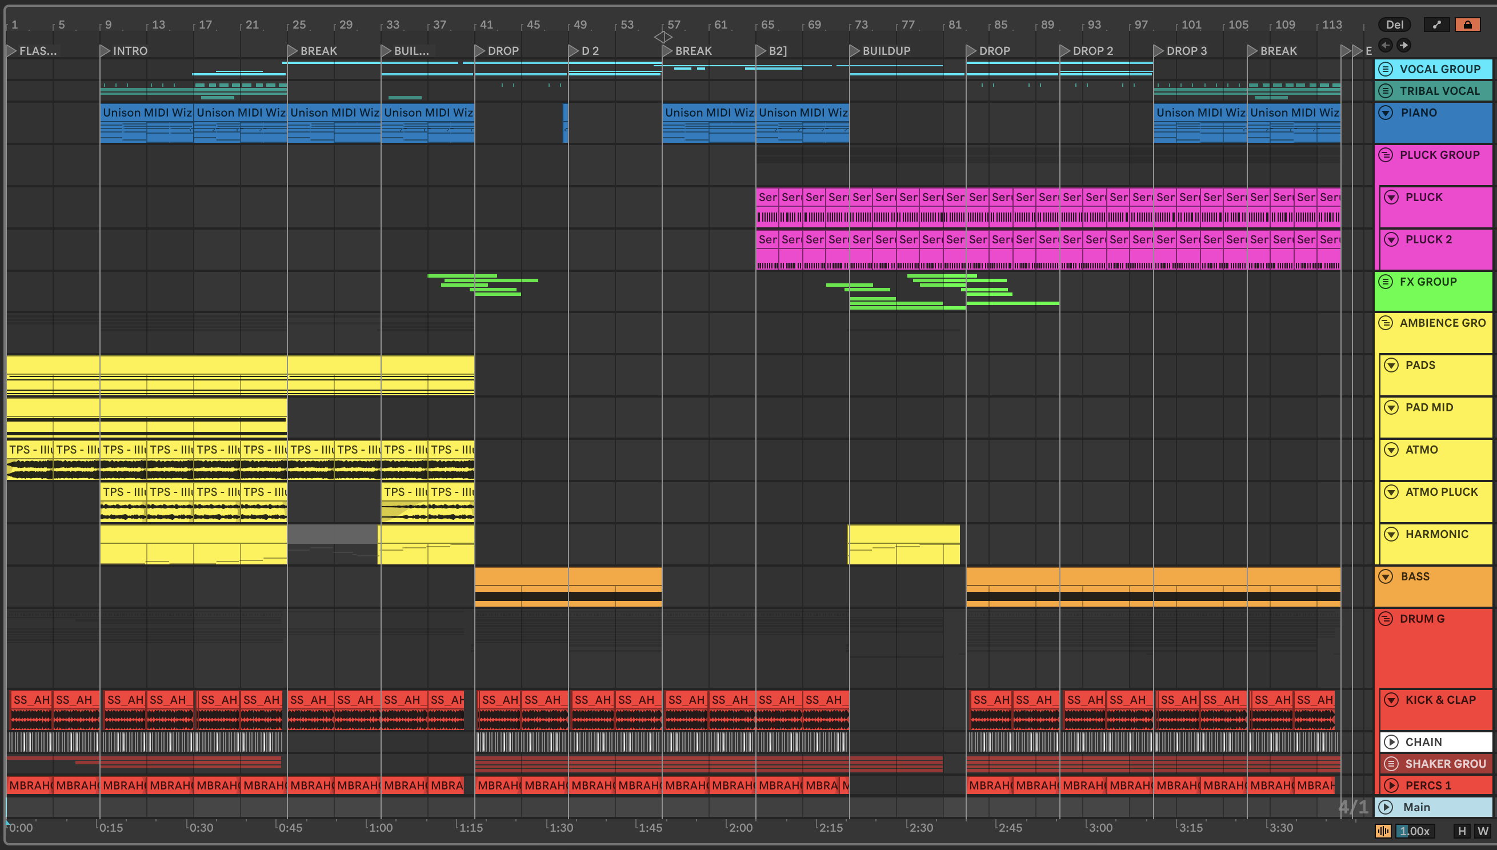
Task: Toggle the W width-fit button
Action: (1483, 831)
